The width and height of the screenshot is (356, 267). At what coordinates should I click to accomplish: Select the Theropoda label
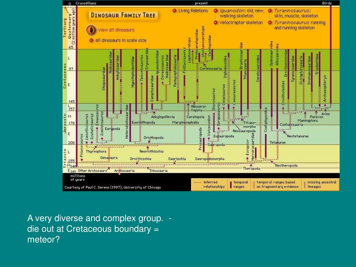(x=251, y=169)
